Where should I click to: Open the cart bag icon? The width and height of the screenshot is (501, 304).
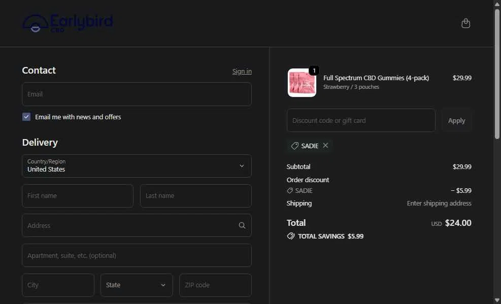[x=465, y=23]
